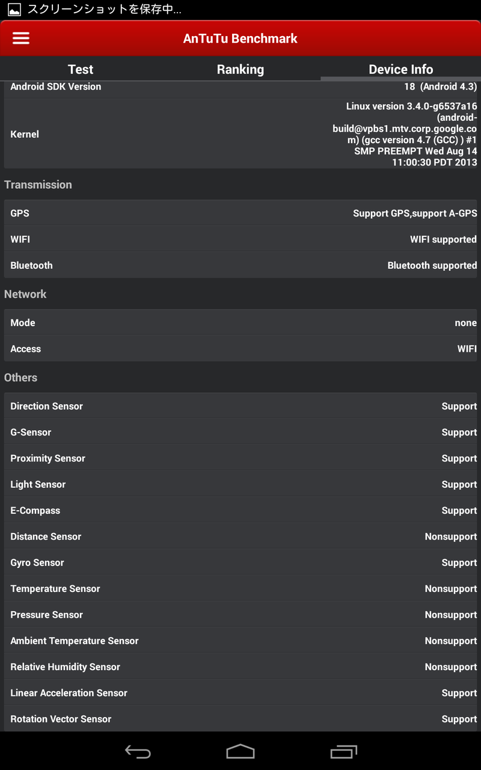Select the Gyro Sensor row
Image resolution: width=481 pixels, height=770 pixels.
(240, 562)
